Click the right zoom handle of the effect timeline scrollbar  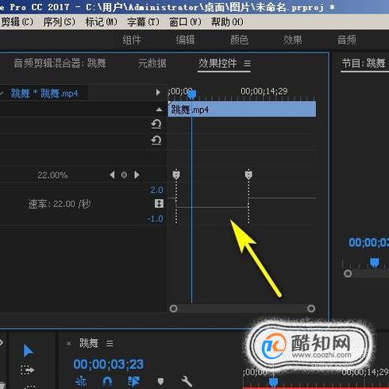coord(311,309)
